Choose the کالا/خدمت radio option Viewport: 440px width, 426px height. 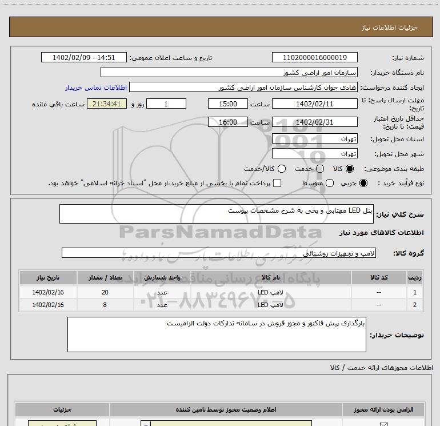tap(282, 169)
